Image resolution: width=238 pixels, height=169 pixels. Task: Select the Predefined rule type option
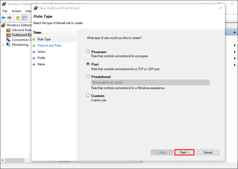pos(88,77)
